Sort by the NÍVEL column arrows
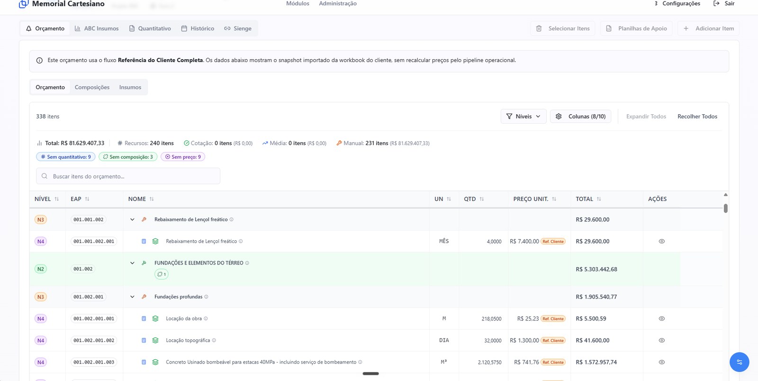 (57, 199)
